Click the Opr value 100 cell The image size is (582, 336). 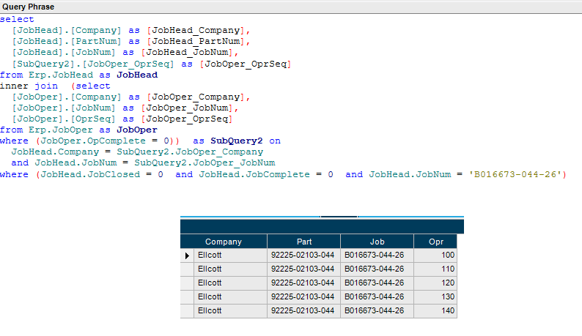(435, 255)
